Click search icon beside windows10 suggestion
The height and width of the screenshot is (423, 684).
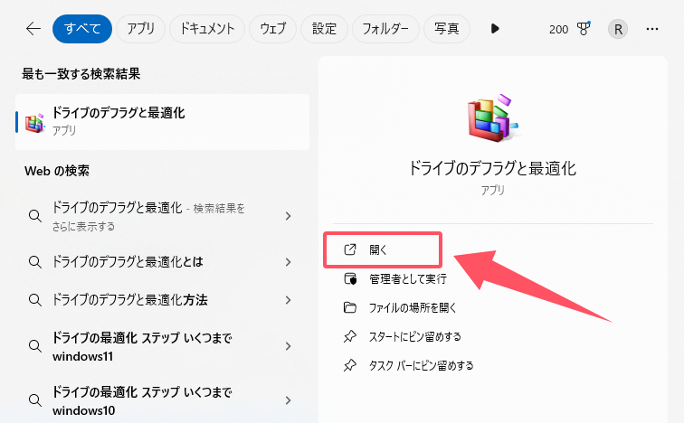pos(35,399)
